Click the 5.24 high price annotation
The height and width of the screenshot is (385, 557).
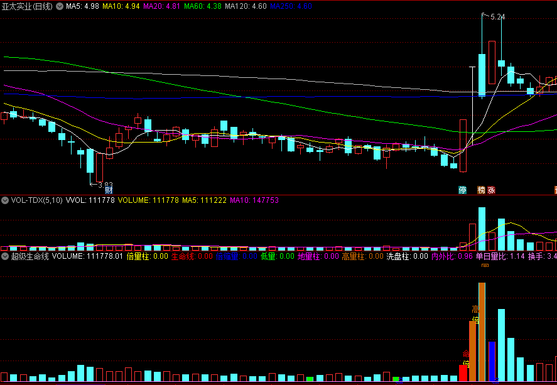[x=498, y=17]
